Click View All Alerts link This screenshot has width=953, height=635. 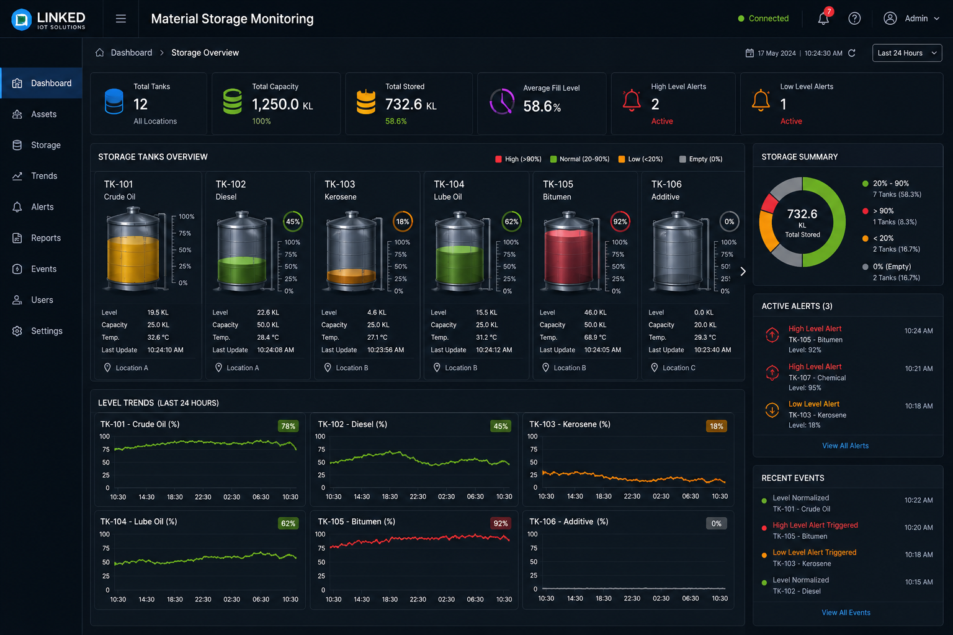(845, 446)
